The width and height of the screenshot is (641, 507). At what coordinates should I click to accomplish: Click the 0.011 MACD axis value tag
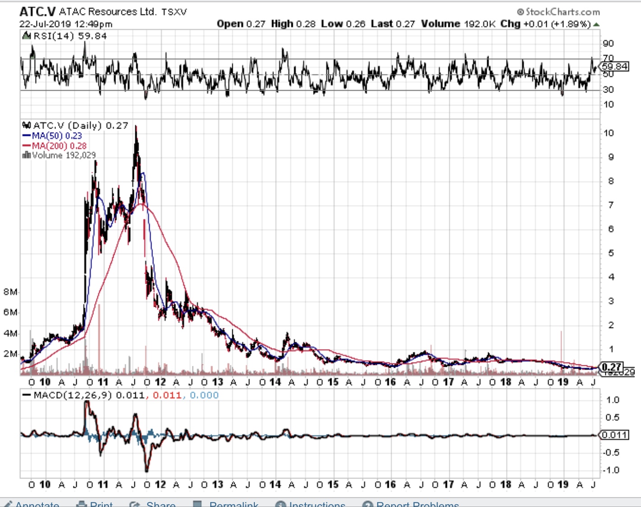click(614, 435)
